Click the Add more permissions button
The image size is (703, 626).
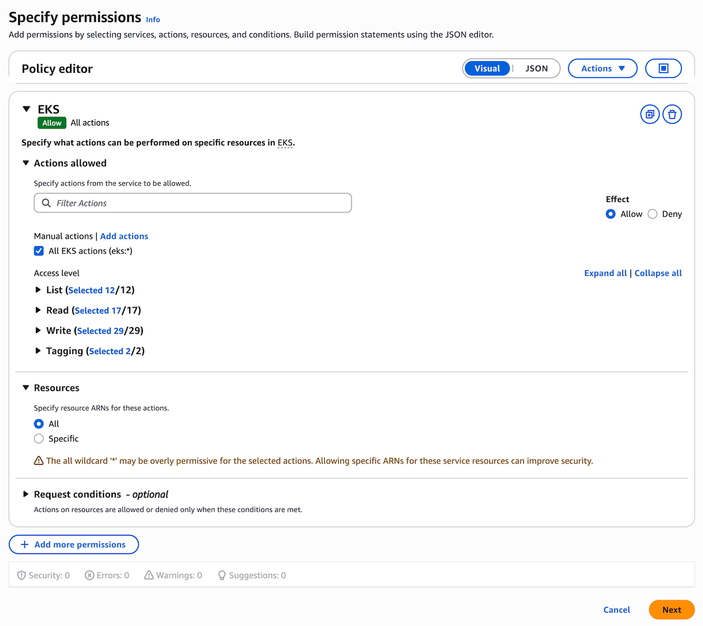74,545
